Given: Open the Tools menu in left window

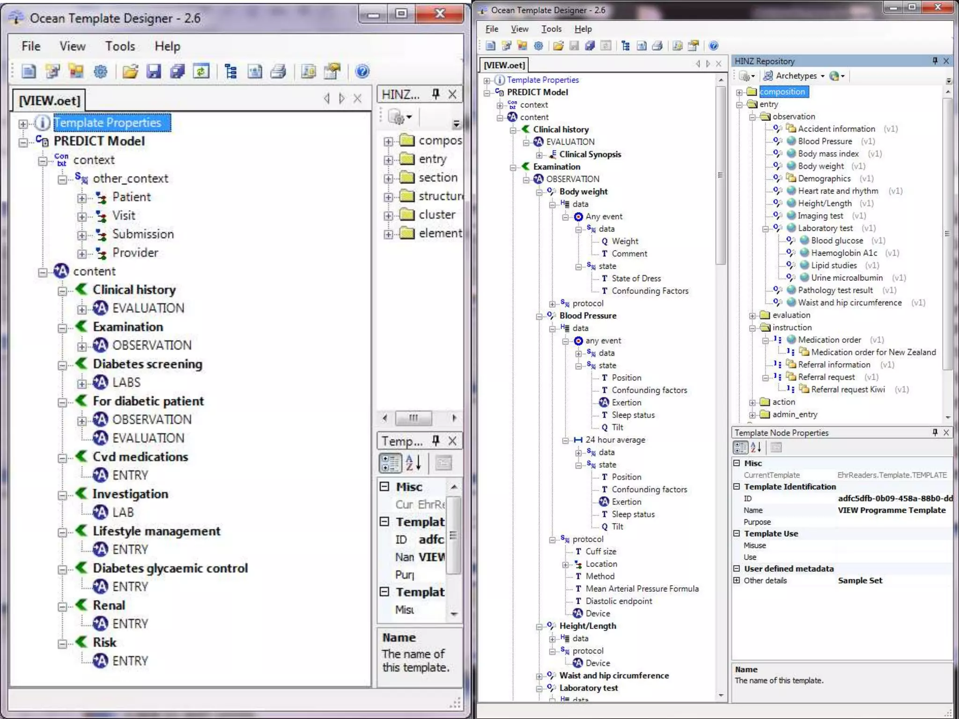Looking at the screenshot, I should tap(120, 46).
